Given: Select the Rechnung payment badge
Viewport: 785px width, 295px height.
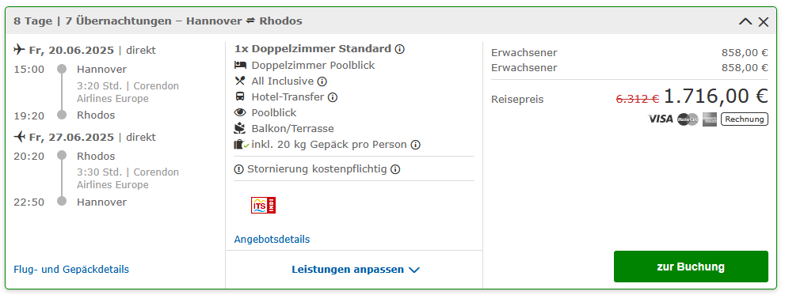Looking at the screenshot, I should point(745,119).
